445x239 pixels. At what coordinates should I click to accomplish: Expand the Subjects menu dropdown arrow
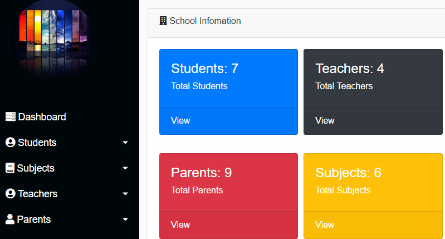point(125,168)
